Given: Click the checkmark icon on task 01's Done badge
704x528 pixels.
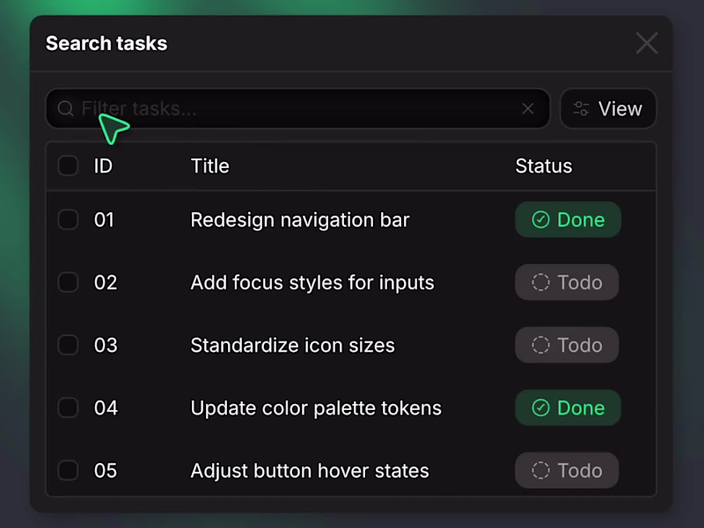Looking at the screenshot, I should 541,220.
